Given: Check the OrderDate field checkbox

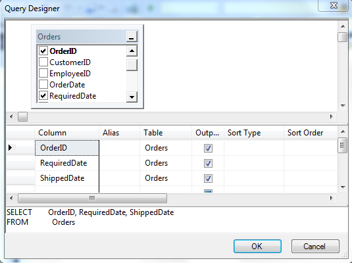Looking at the screenshot, I should 43,84.
